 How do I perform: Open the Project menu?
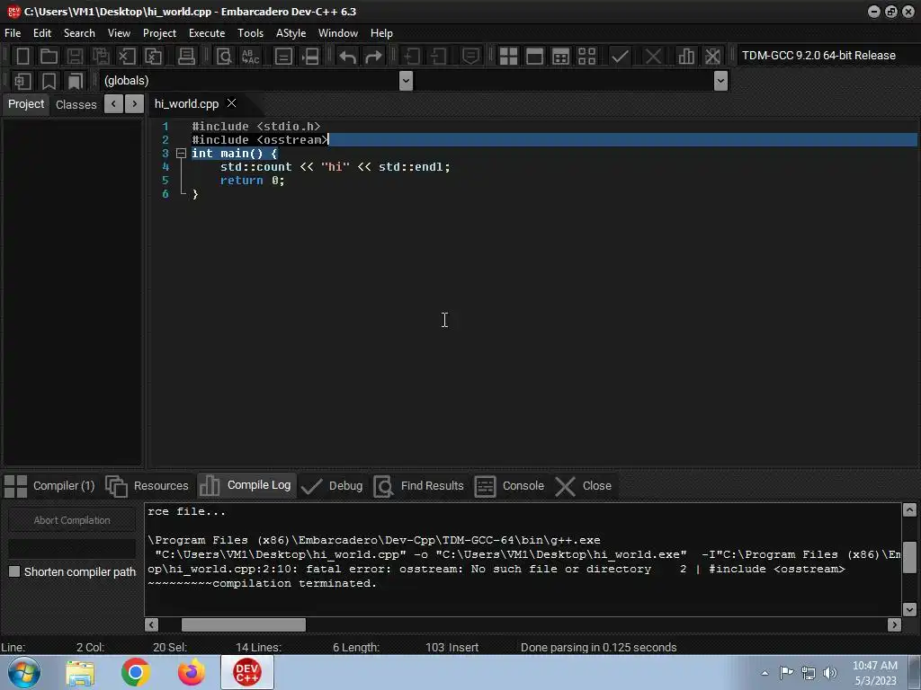pyautogui.click(x=159, y=33)
